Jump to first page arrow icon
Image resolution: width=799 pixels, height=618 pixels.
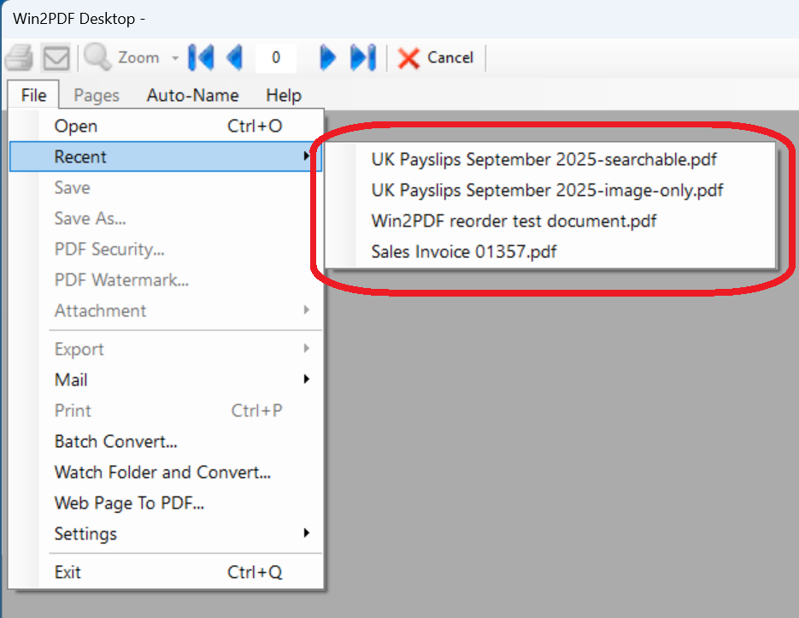[x=201, y=58]
